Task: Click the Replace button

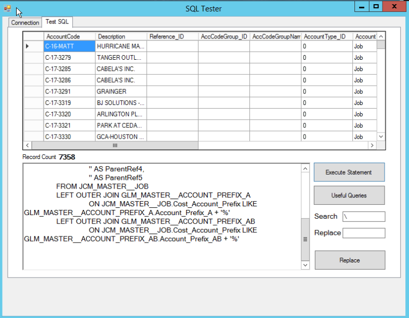Action: [x=350, y=260]
